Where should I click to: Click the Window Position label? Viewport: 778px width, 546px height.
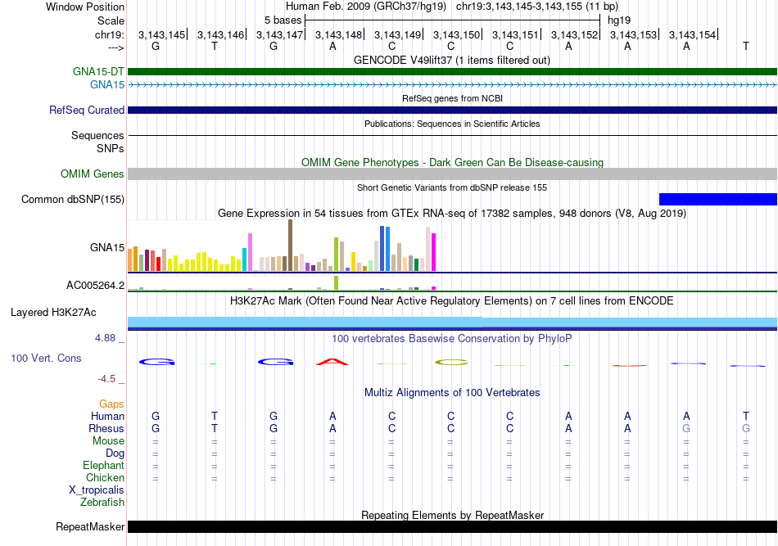tap(85, 7)
